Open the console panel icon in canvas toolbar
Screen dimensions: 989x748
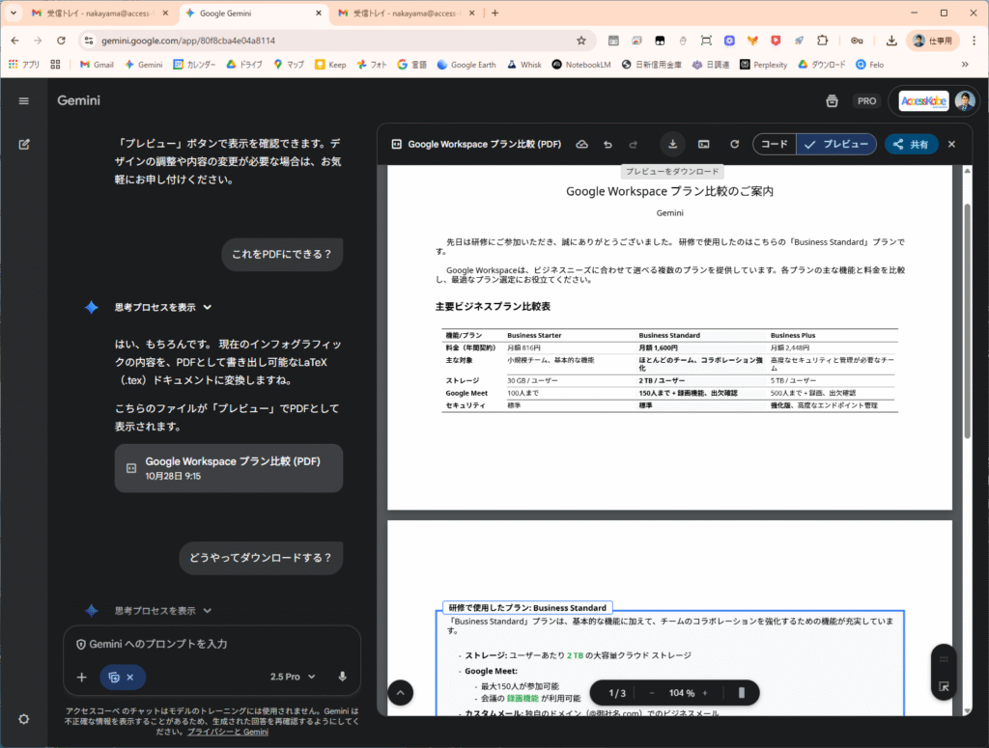[703, 144]
